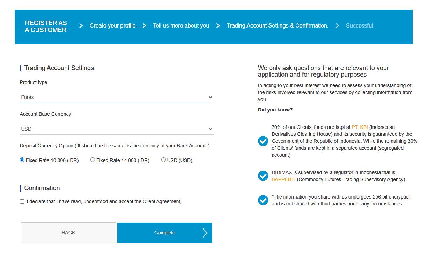Viewport: 443px width, 256px height.
Task: Tick the Client Agreement declaration checkbox
Action: point(22,201)
